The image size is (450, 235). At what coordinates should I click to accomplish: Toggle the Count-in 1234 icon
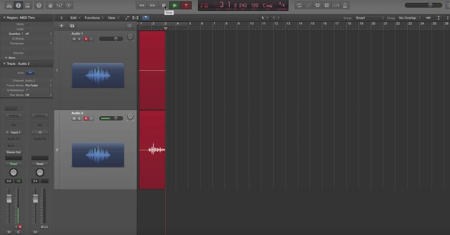[336, 5]
